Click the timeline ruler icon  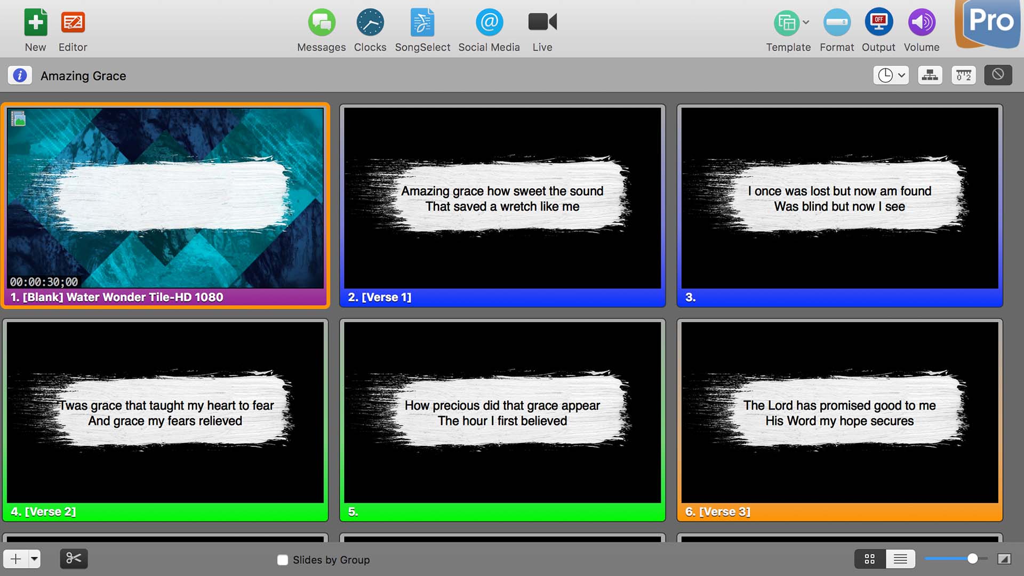(x=964, y=75)
